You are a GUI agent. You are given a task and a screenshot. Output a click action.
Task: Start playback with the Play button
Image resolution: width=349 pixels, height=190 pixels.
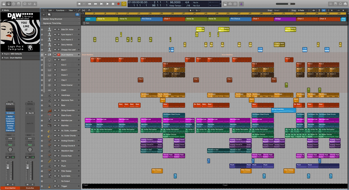coord(107,4)
